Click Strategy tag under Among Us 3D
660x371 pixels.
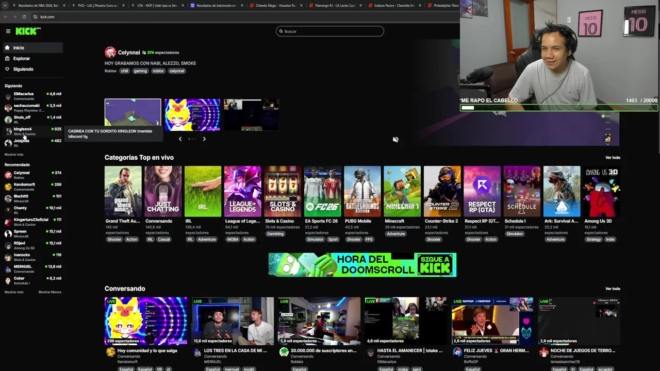coord(593,239)
